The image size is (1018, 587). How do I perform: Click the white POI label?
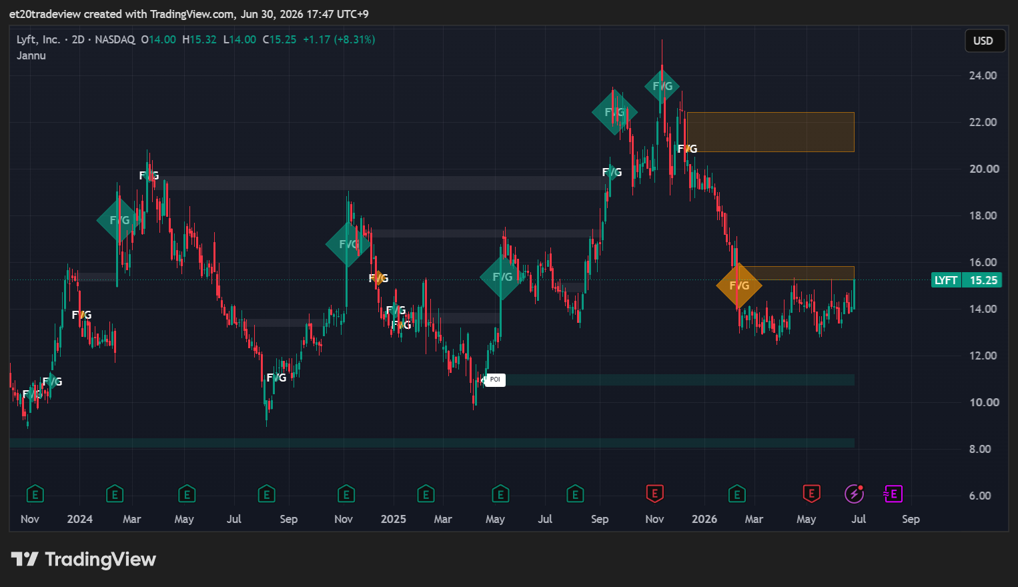pos(494,380)
